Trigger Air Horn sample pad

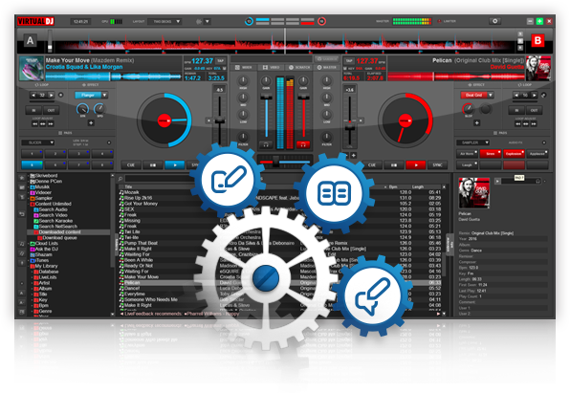point(467,154)
